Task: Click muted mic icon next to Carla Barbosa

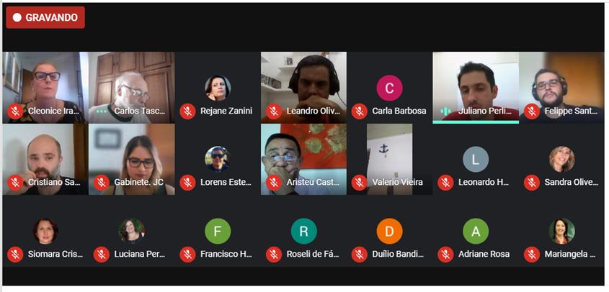Action: click(359, 111)
